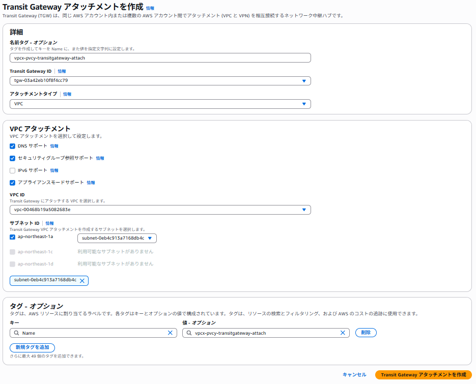Image resolution: width=476 pixels, height=384 pixels.
Task: Open the 情報 link beside アプライアンスモードサポート
Action: click(91, 183)
